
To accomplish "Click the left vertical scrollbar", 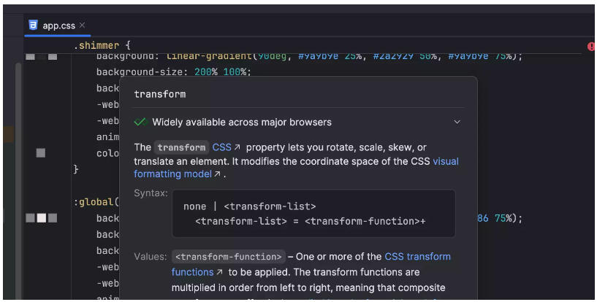I will pos(18,180).
